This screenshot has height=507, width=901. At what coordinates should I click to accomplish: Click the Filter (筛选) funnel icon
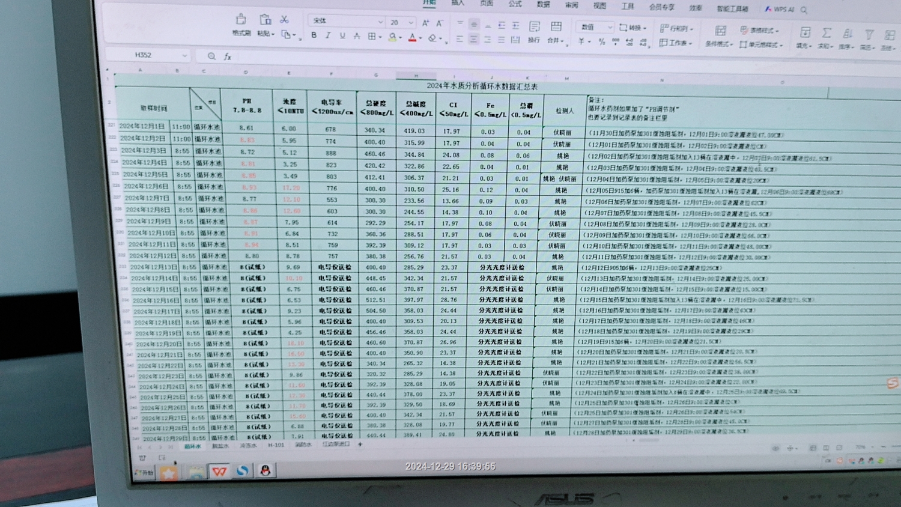tap(869, 35)
